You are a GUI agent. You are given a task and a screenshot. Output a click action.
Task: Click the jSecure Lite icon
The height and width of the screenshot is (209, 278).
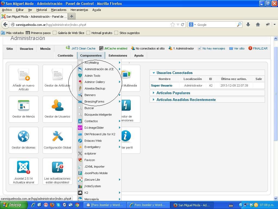pyautogui.click(x=80, y=180)
